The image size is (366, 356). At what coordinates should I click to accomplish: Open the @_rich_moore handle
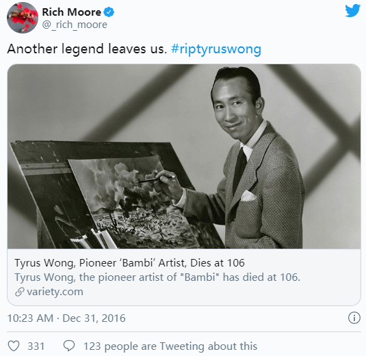tap(75, 25)
